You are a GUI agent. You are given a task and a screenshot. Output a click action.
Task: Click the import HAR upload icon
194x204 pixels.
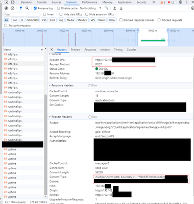coord(115,8)
